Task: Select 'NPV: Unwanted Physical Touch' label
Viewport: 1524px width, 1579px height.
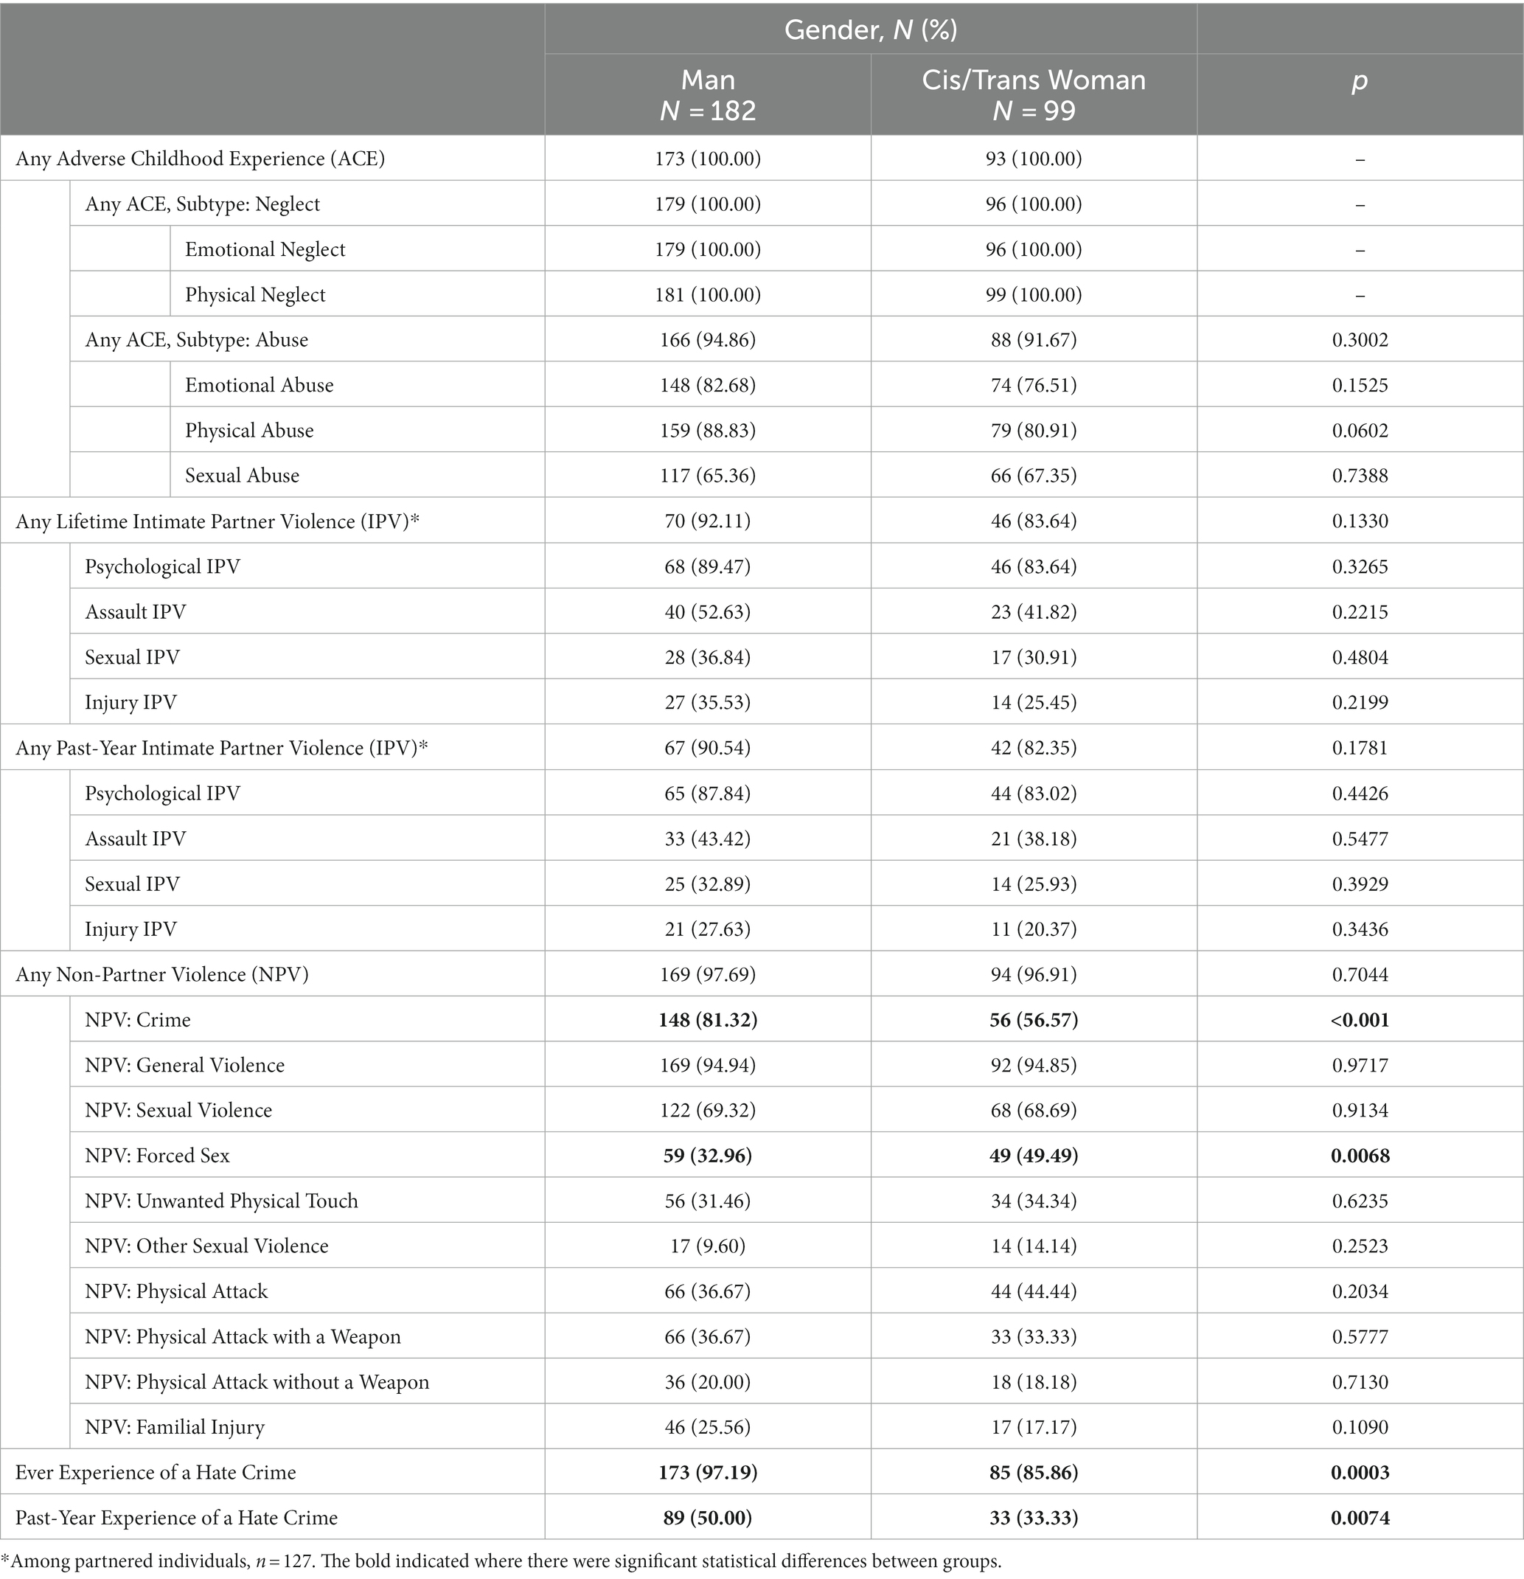Action: (221, 1201)
